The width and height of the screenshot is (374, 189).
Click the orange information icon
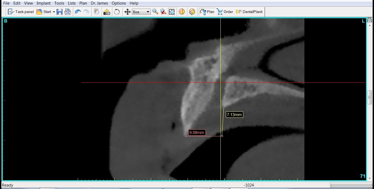pyautogui.click(x=182, y=12)
